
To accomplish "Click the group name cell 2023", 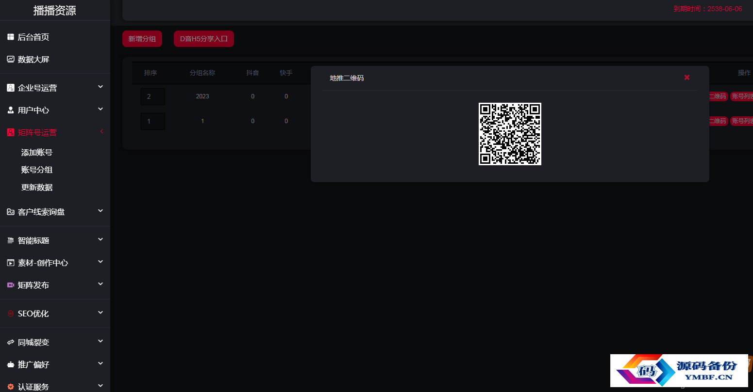I will coord(202,96).
